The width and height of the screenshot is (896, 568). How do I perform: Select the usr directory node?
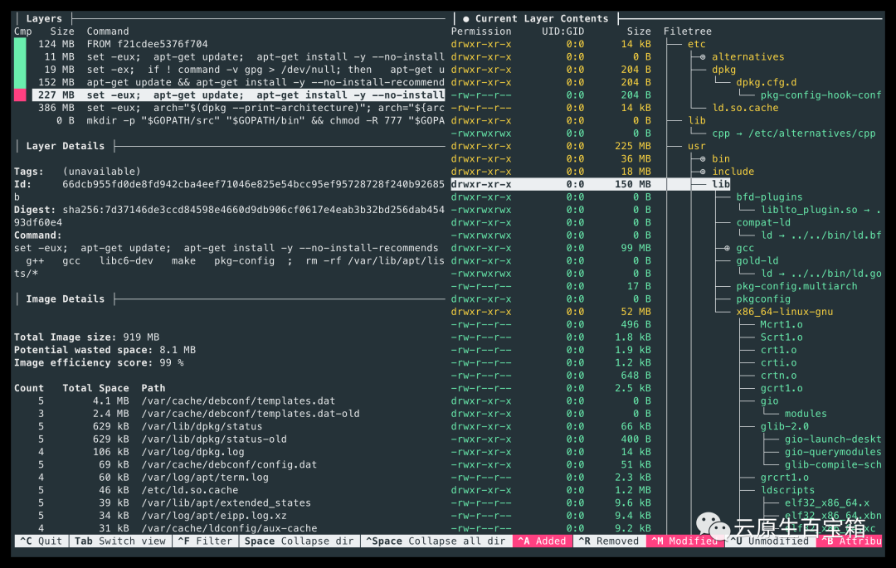[x=696, y=146]
